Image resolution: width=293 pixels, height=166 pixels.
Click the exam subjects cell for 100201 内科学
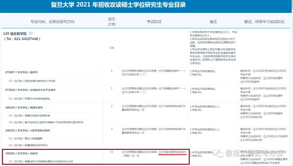click(x=154, y=154)
